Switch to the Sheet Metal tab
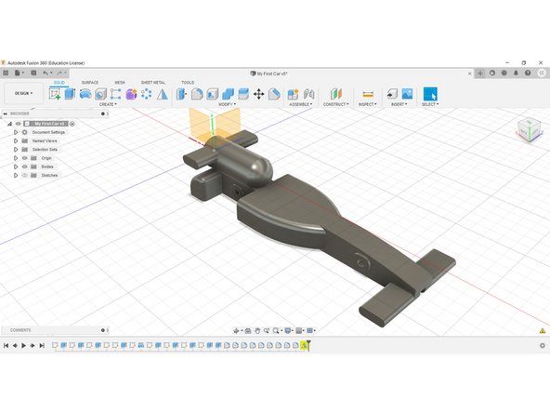550x413 pixels. pyautogui.click(x=153, y=82)
